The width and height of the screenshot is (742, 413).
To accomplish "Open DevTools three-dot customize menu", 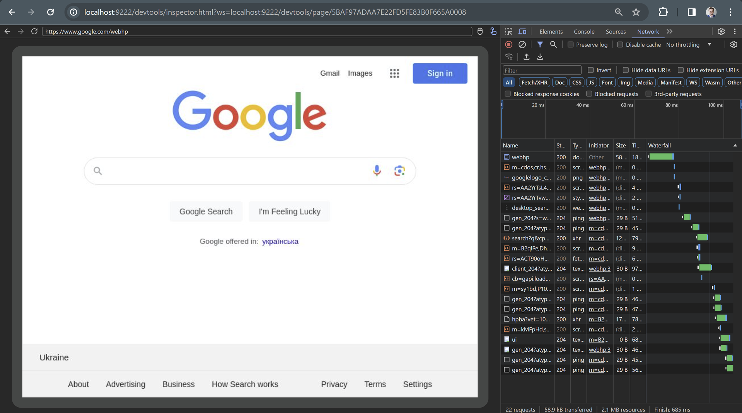I will pyautogui.click(x=735, y=32).
